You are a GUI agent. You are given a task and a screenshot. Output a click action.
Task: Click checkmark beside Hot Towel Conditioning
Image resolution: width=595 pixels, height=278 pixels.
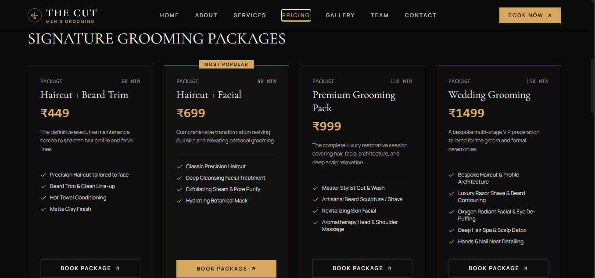tap(43, 198)
